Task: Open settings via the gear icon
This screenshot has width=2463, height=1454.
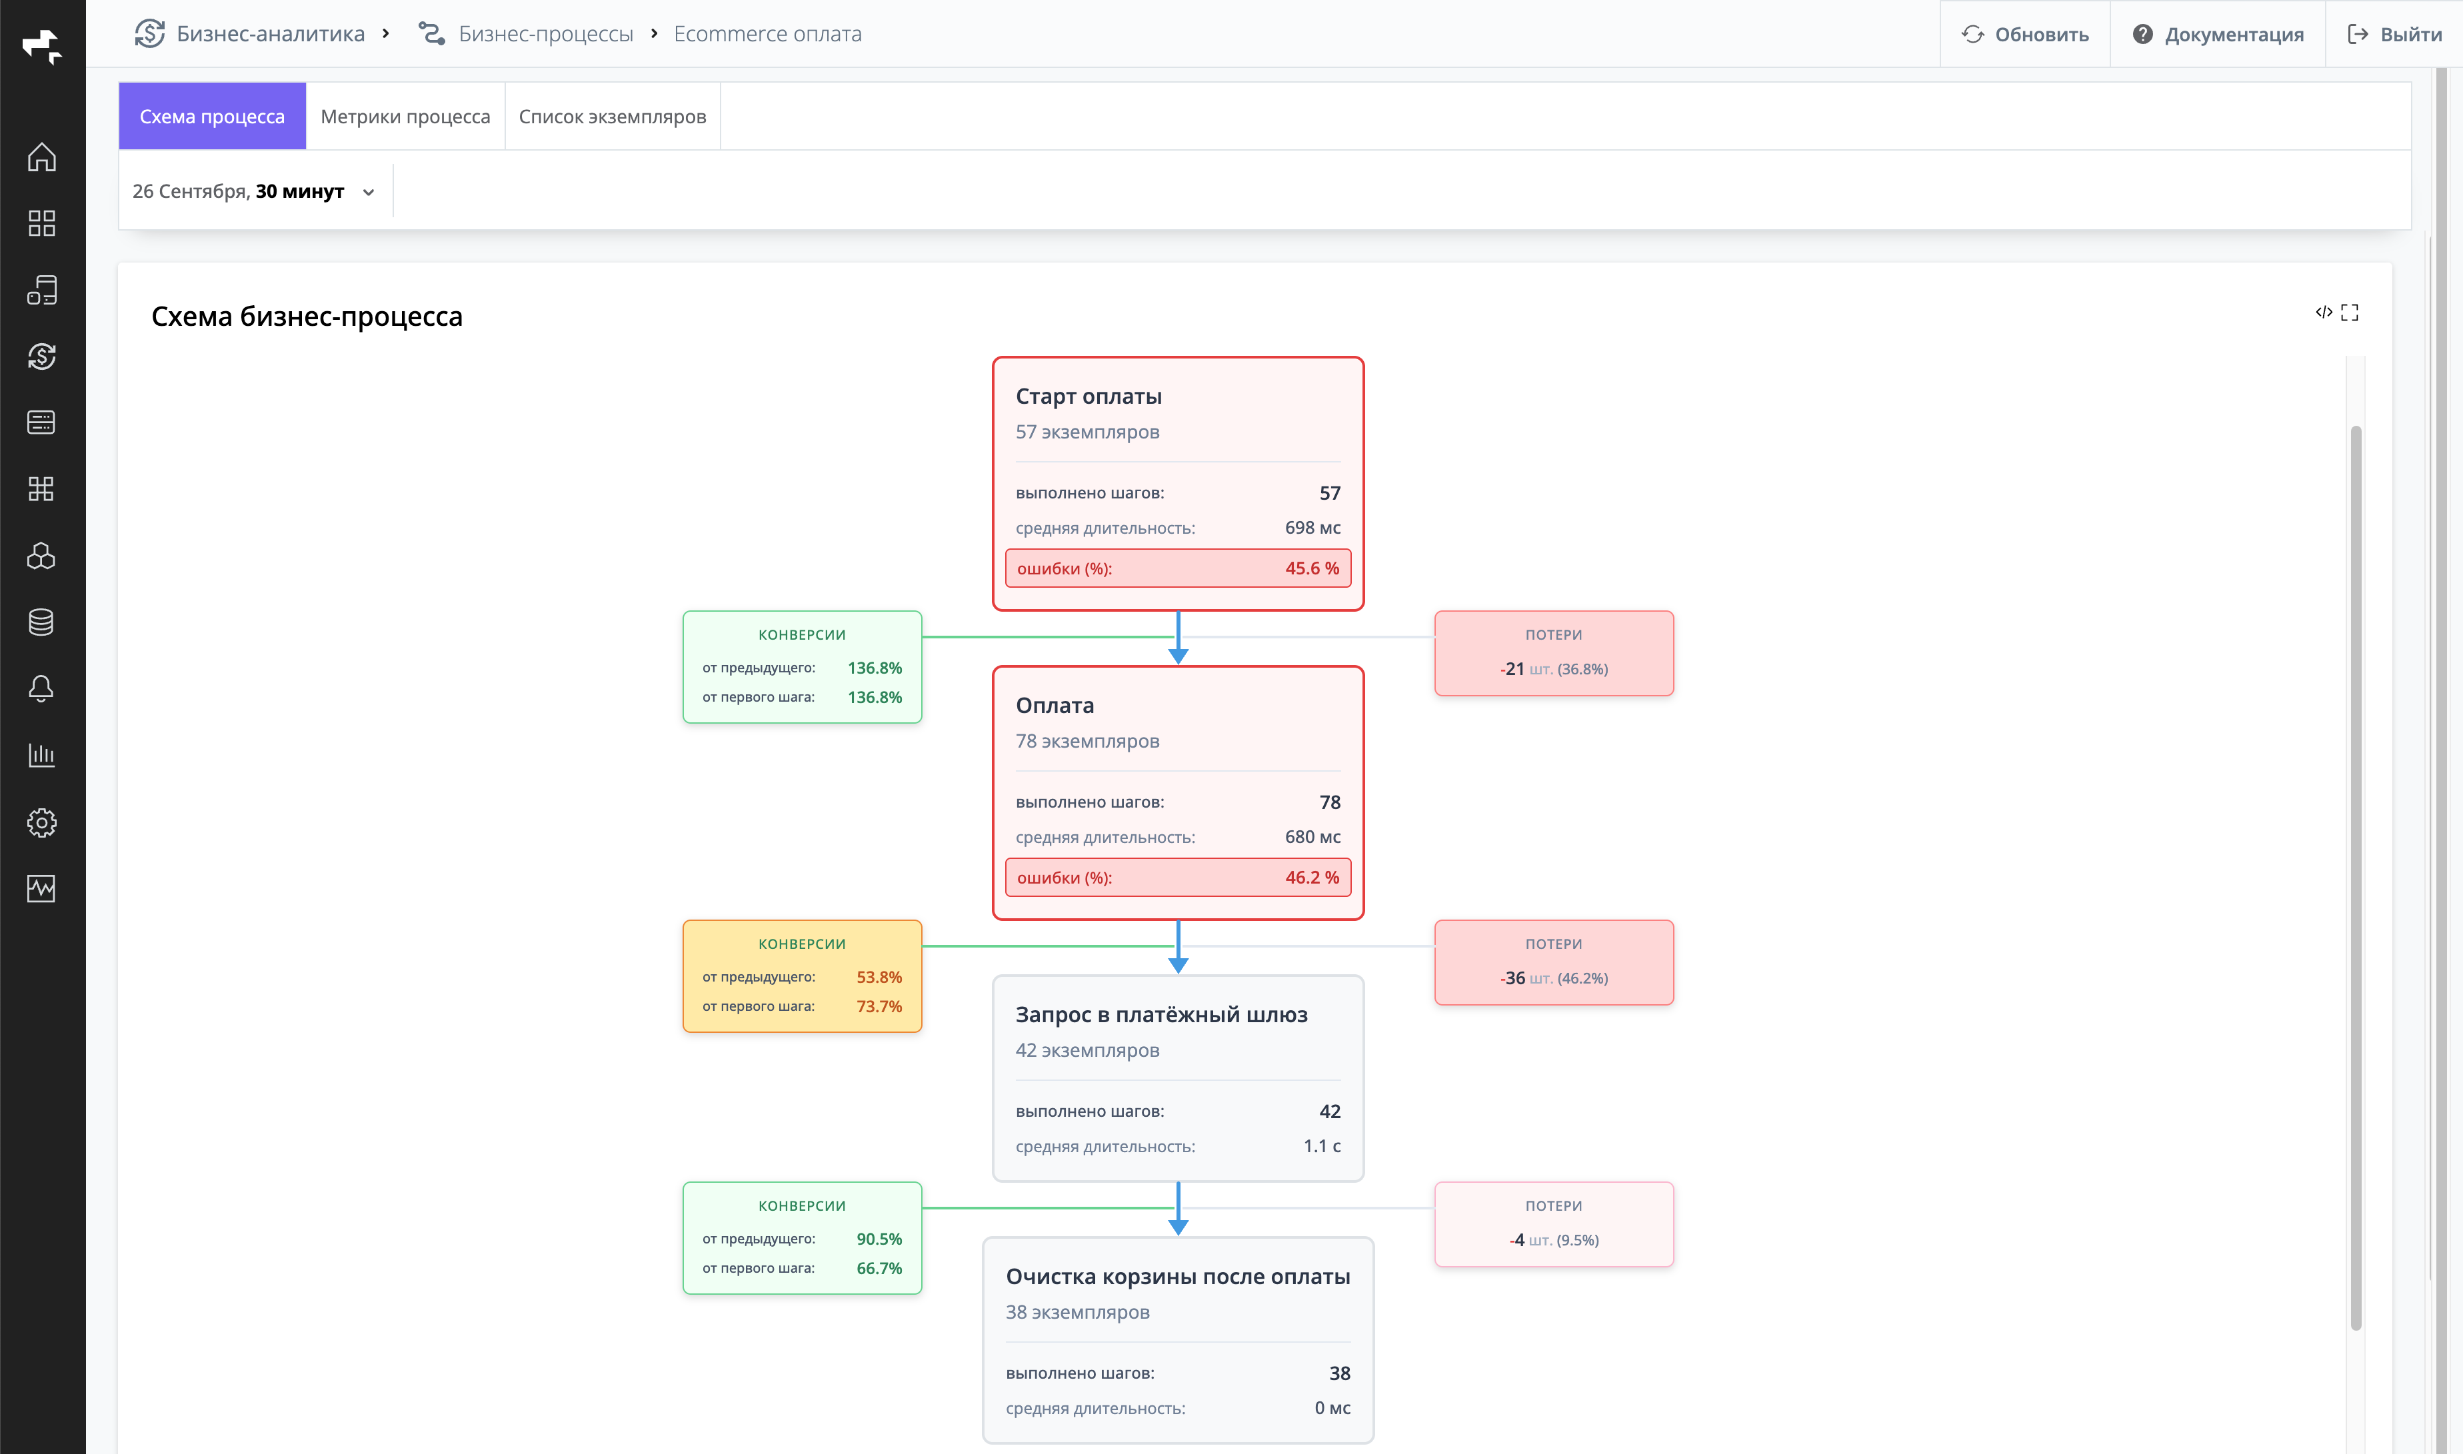Action: [x=42, y=822]
